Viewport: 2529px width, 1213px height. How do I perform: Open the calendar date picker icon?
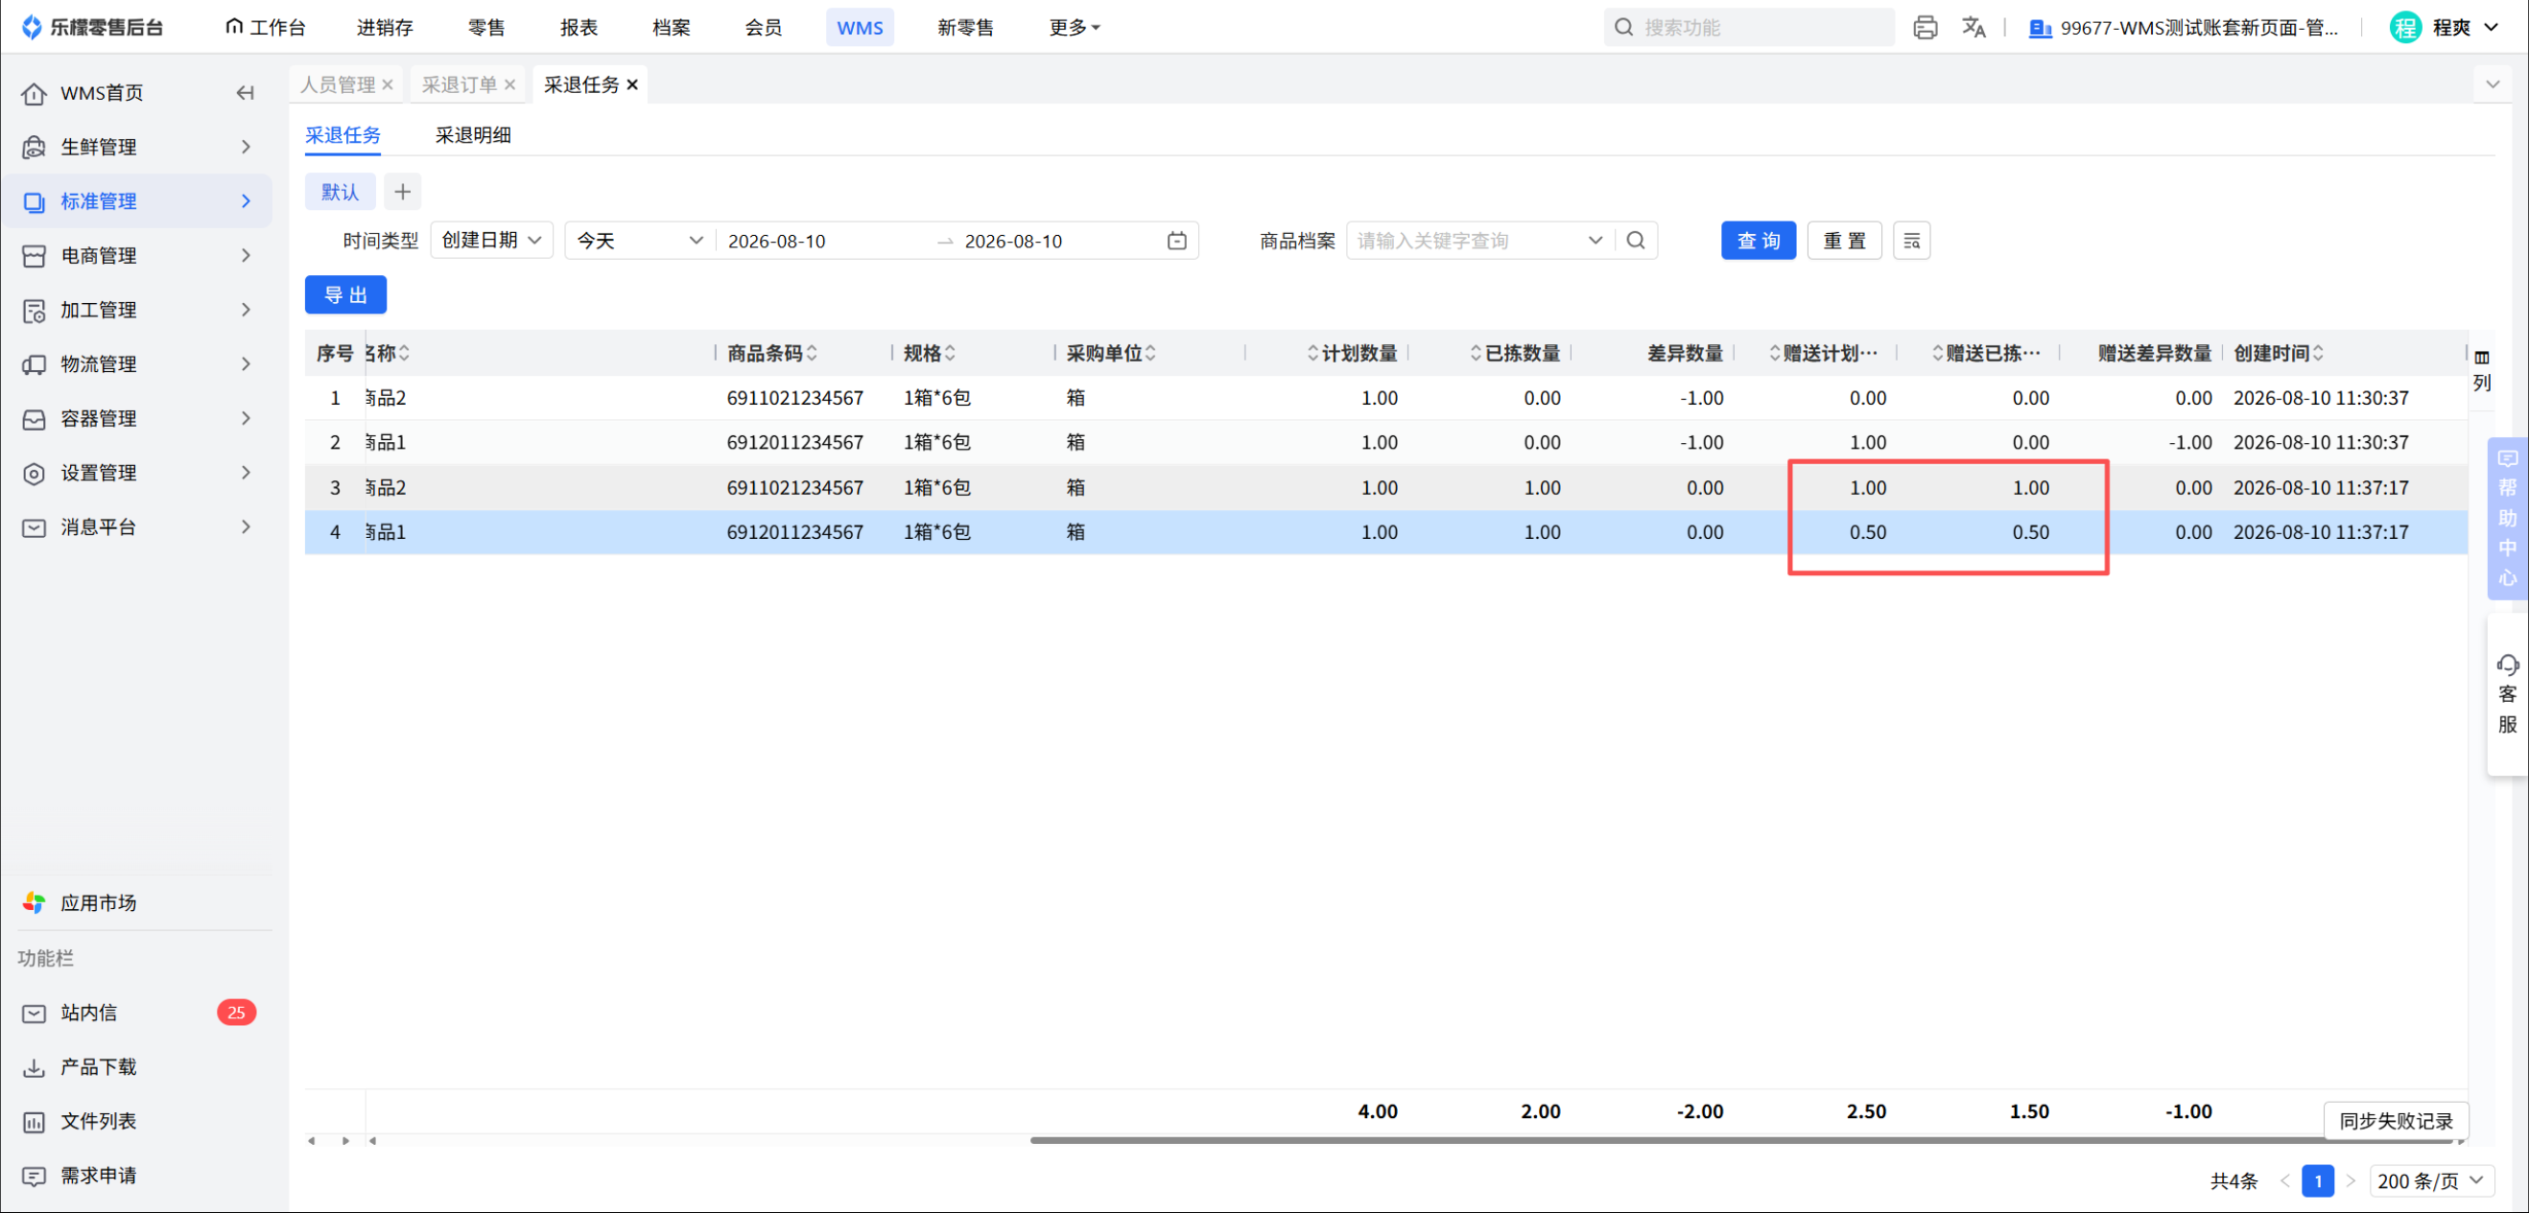(1177, 241)
